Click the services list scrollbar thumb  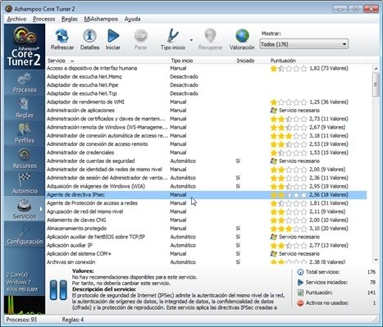point(376,84)
